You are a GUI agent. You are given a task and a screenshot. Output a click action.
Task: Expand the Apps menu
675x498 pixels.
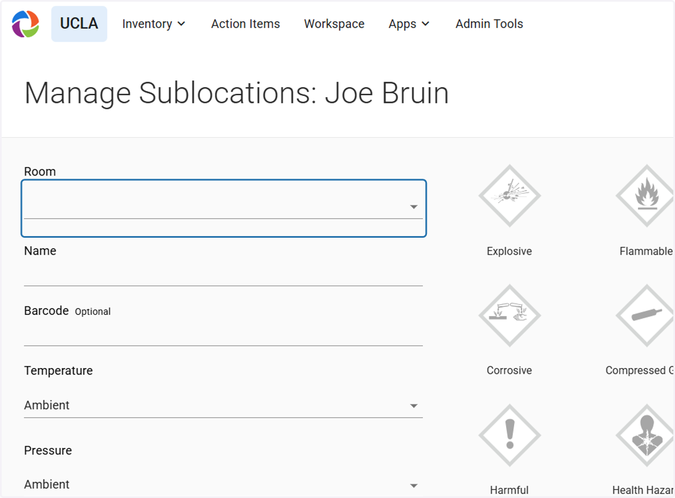click(x=409, y=24)
